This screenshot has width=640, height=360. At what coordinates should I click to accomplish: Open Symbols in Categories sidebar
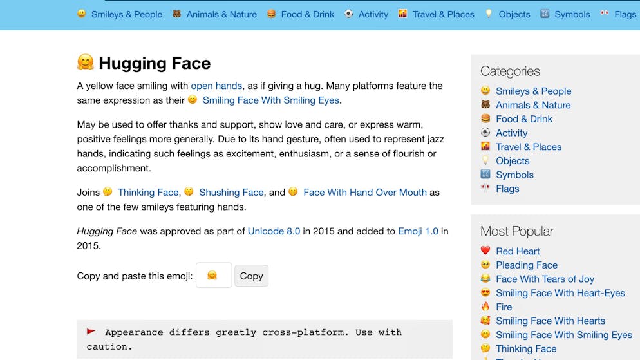click(x=514, y=175)
